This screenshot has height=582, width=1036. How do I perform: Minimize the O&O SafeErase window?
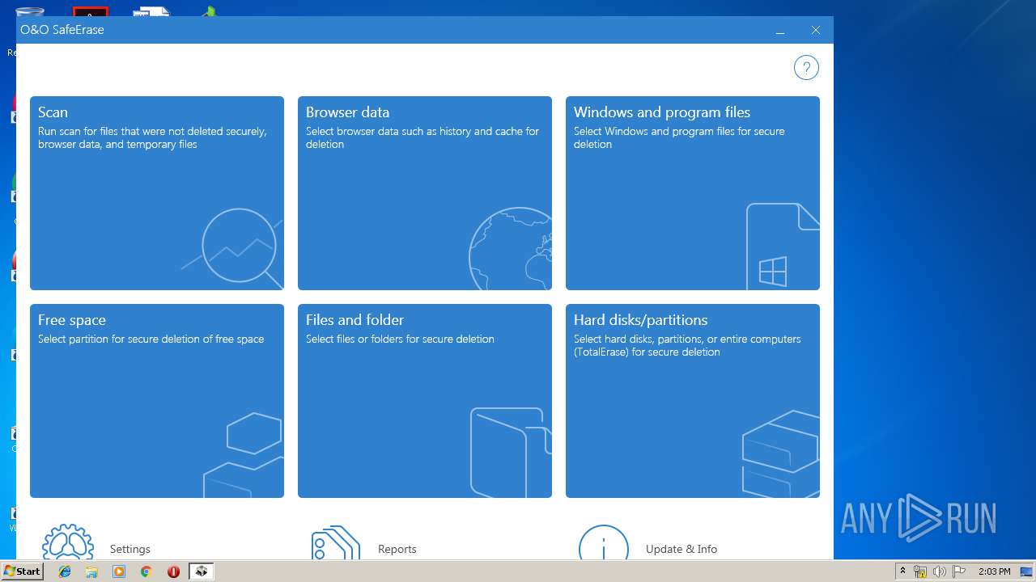[x=780, y=31]
